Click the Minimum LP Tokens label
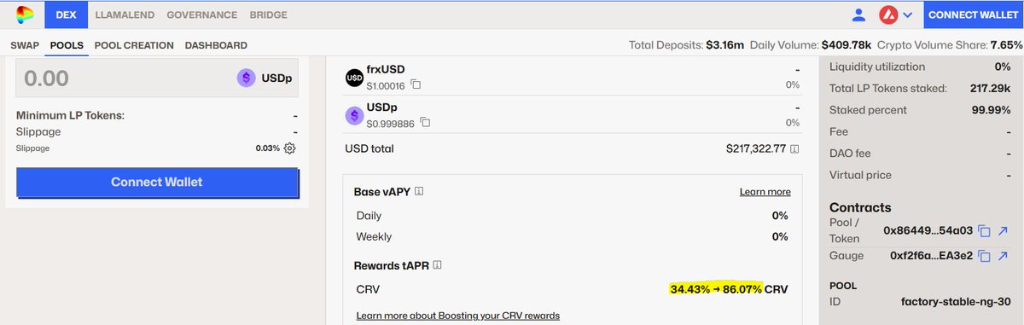 click(x=70, y=116)
